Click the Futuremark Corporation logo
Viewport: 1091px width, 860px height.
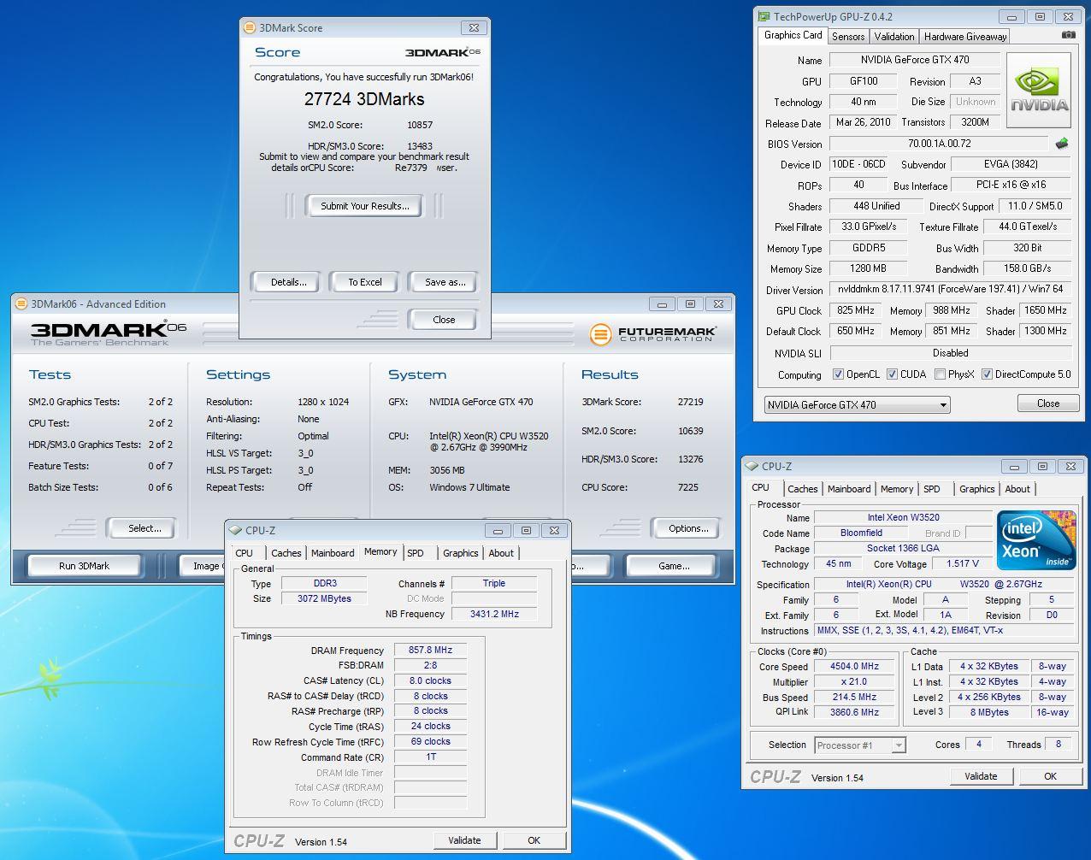653,334
